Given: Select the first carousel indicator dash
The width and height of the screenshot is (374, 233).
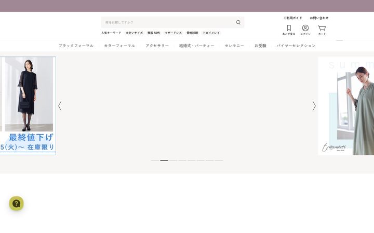Looking at the screenshot, I should [x=155, y=161].
